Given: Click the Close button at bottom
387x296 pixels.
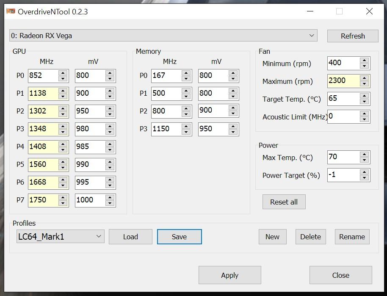Looking at the screenshot, I should tap(340, 275).
